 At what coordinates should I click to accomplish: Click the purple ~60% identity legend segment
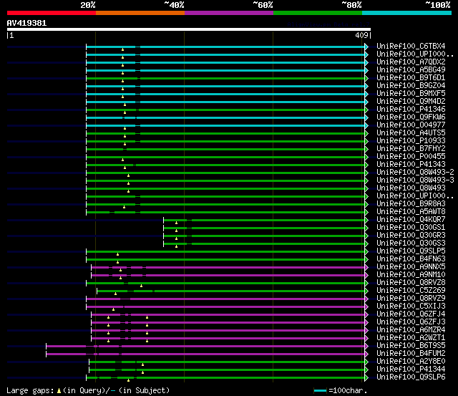[x=229, y=13]
